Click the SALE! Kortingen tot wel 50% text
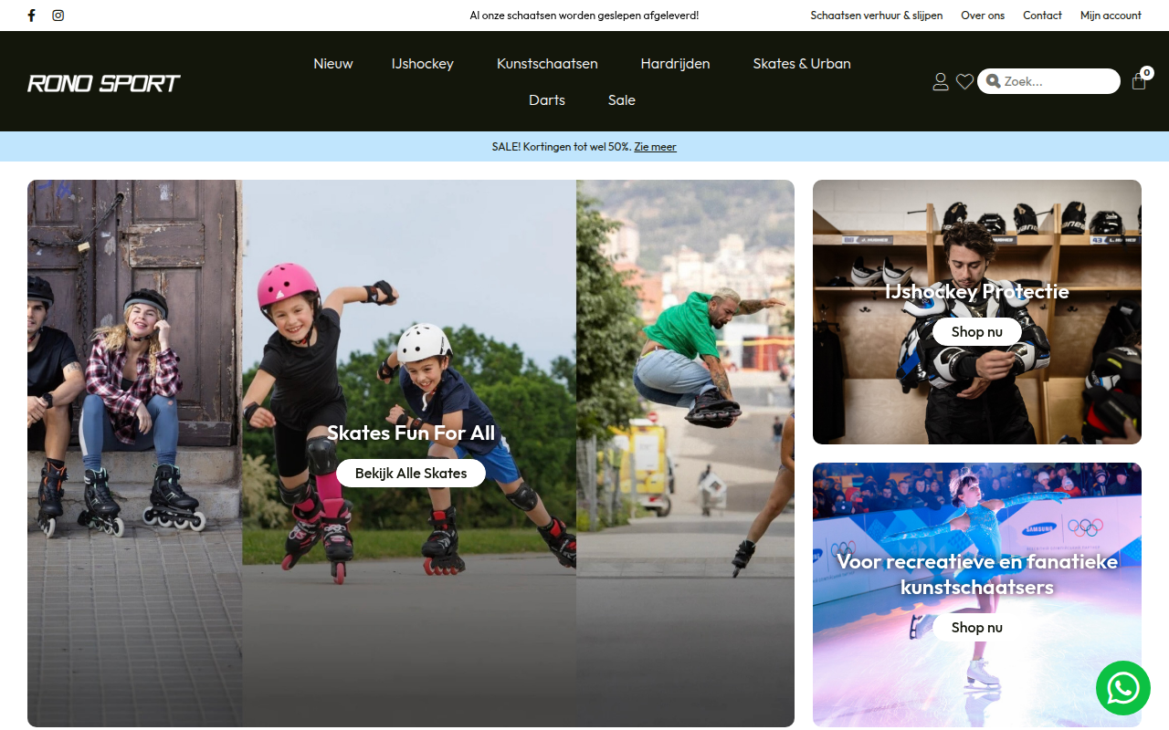This screenshot has width=1169, height=730. [561, 147]
